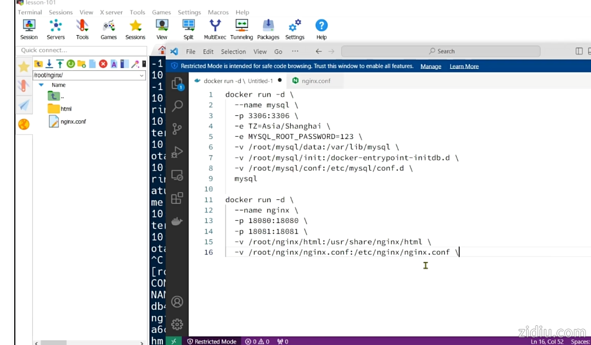The width and height of the screenshot is (591, 345).
Task: Click the Learn More link
Action: tap(464, 66)
